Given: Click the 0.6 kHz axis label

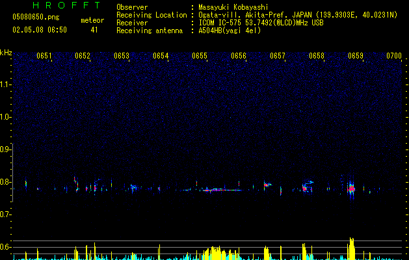Looking at the screenshot, I should [x=5, y=247].
